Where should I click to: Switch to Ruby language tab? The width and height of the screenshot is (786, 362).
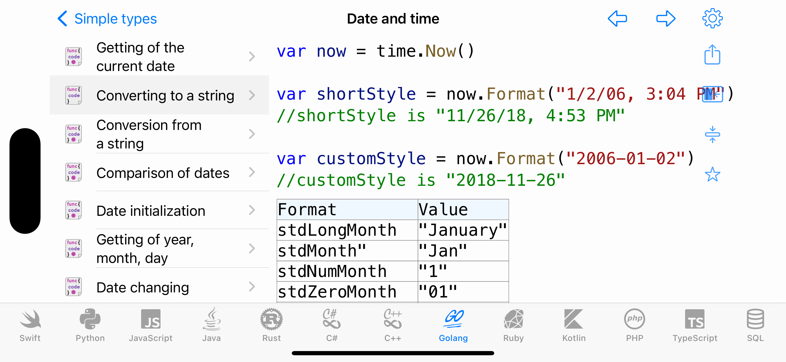[513, 325]
